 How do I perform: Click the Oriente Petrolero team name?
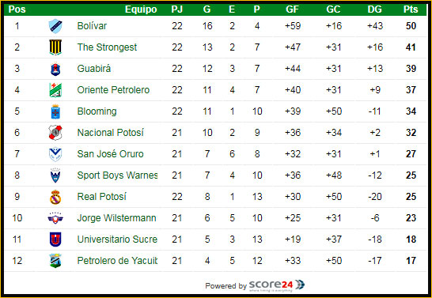pyautogui.click(x=113, y=90)
